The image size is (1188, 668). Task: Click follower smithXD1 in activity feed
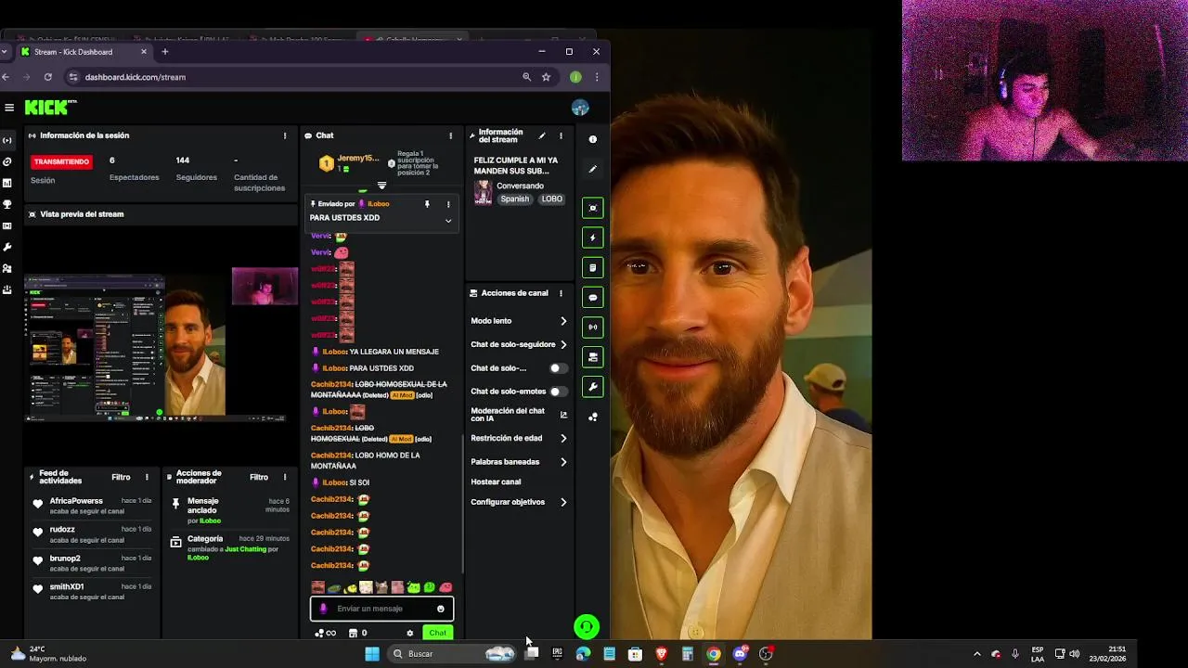click(x=67, y=586)
